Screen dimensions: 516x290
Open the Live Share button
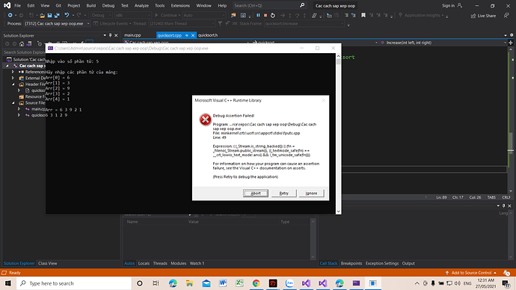point(483,16)
